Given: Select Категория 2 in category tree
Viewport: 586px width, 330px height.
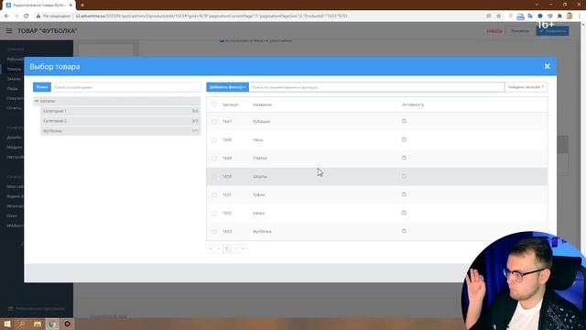Looking at the screenshot, I should point(120,121).
